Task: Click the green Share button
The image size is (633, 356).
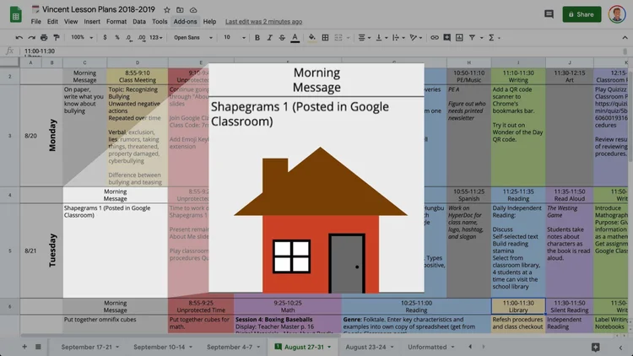Action: [x=582, y=14]
